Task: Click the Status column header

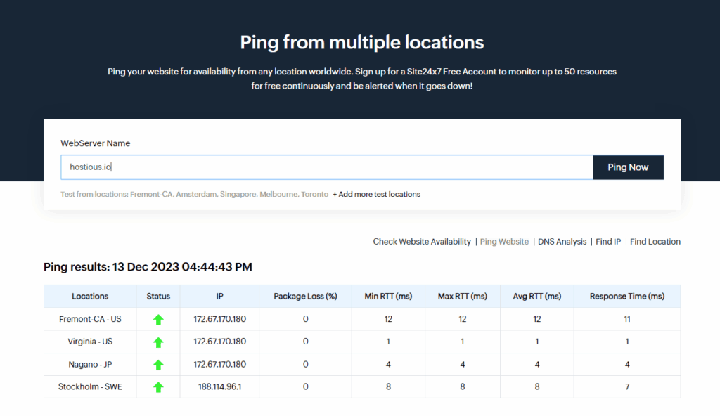Action: point(158,297)
